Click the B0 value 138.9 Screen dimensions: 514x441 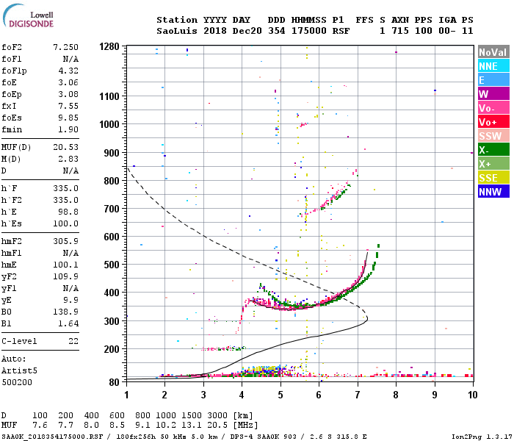(x=65, y=312)
